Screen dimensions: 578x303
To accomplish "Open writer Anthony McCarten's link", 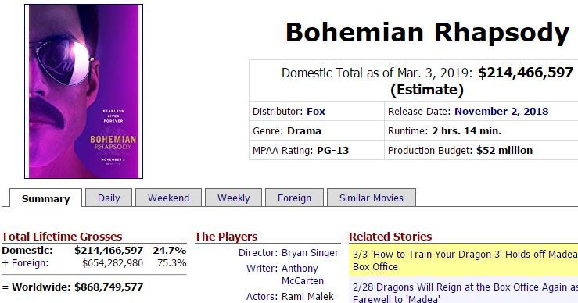I will (x=302, y=274).
